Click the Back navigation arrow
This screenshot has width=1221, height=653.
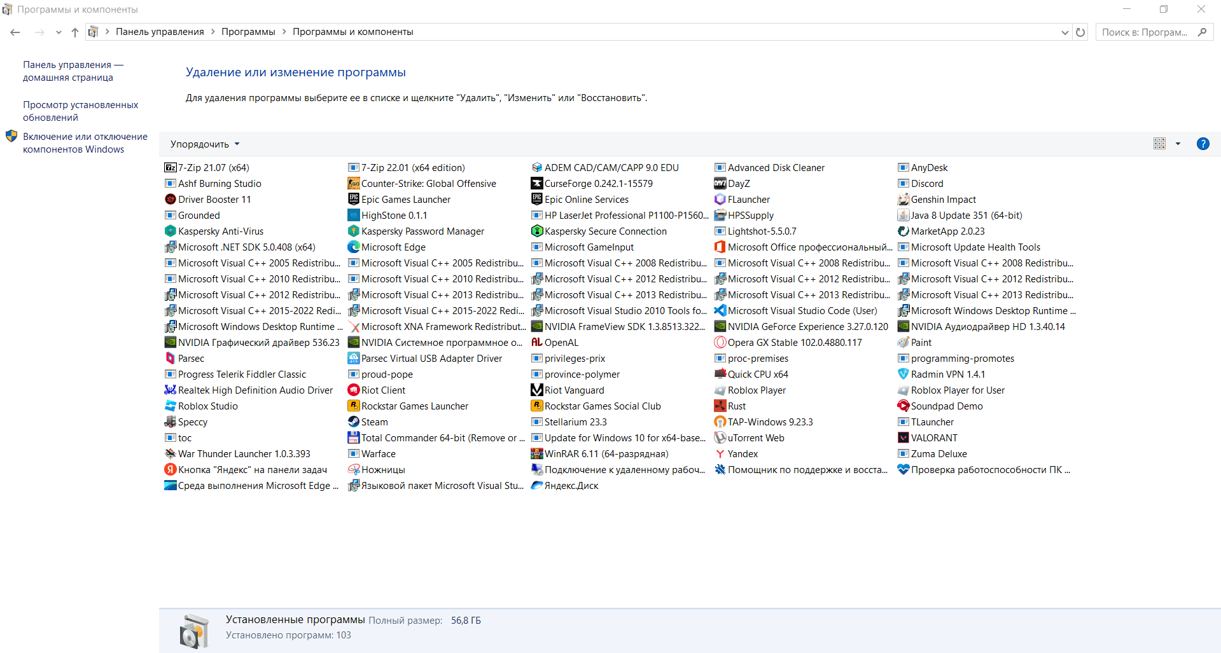[x=15, y=32]
